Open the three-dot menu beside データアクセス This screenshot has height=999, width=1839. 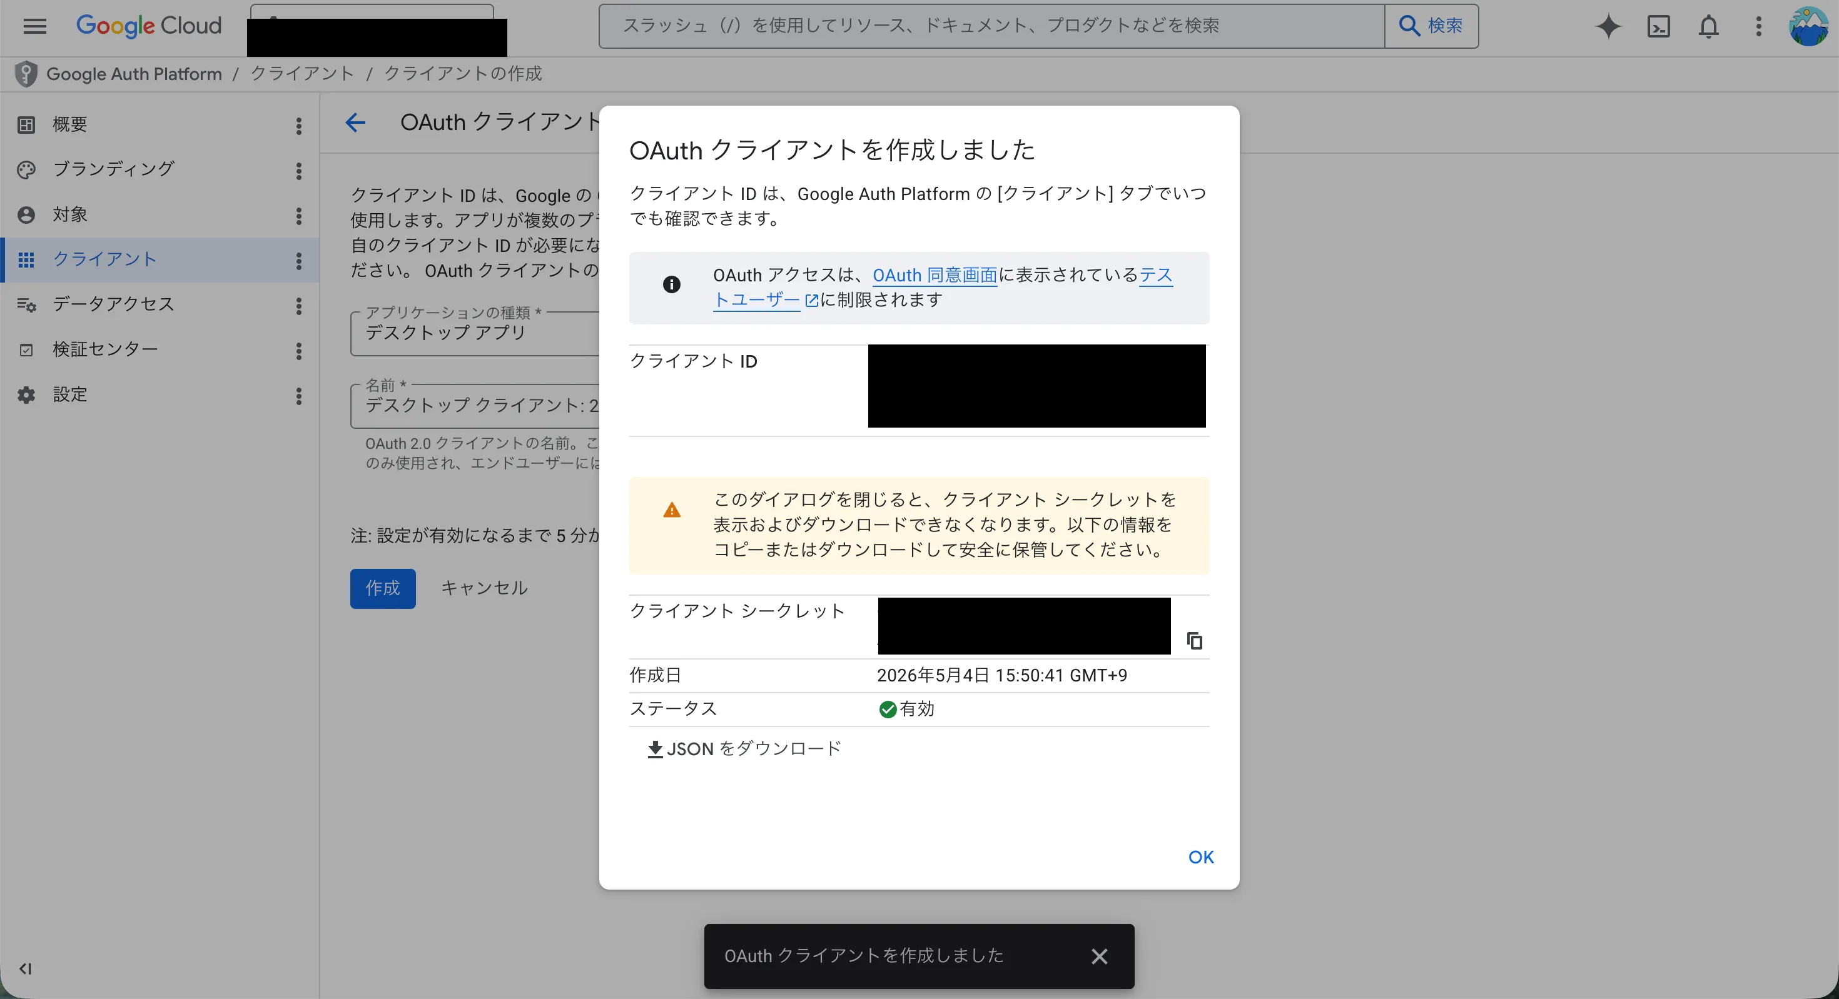[x=298, y=306]
